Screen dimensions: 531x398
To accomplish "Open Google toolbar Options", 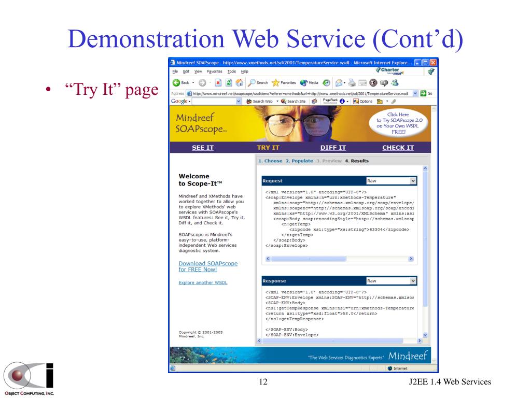I will (362, 101).
